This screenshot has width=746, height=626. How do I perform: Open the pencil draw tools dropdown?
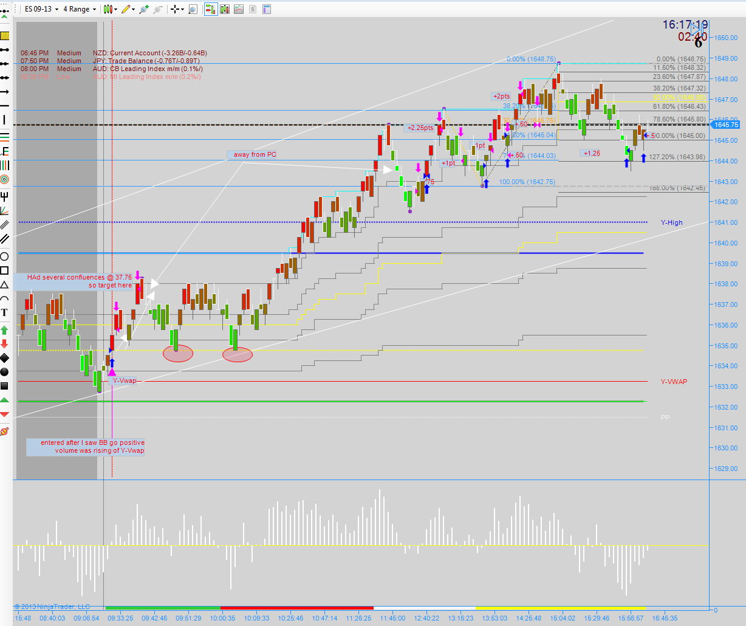pos(128,9)
